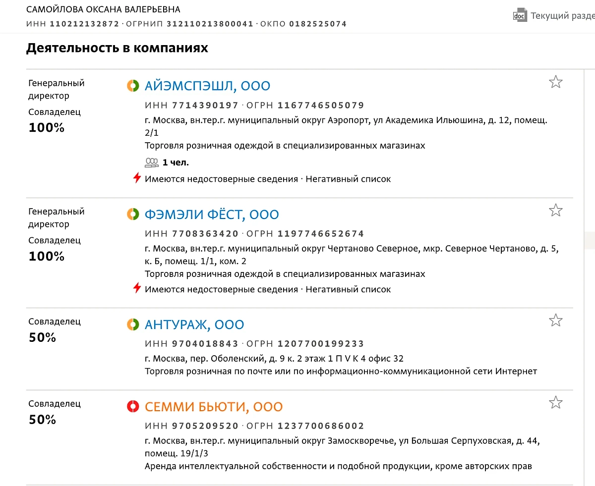595x486 pixels.
Task: Open the ФЭМЭЛИ ФЁСТ, ООО company card
Action: point(212,214)
